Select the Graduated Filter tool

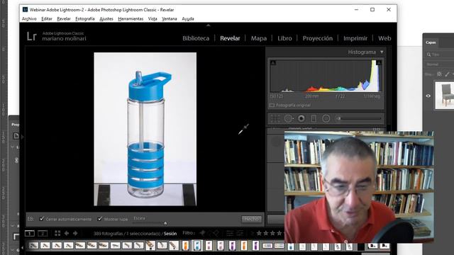(314, 118)
